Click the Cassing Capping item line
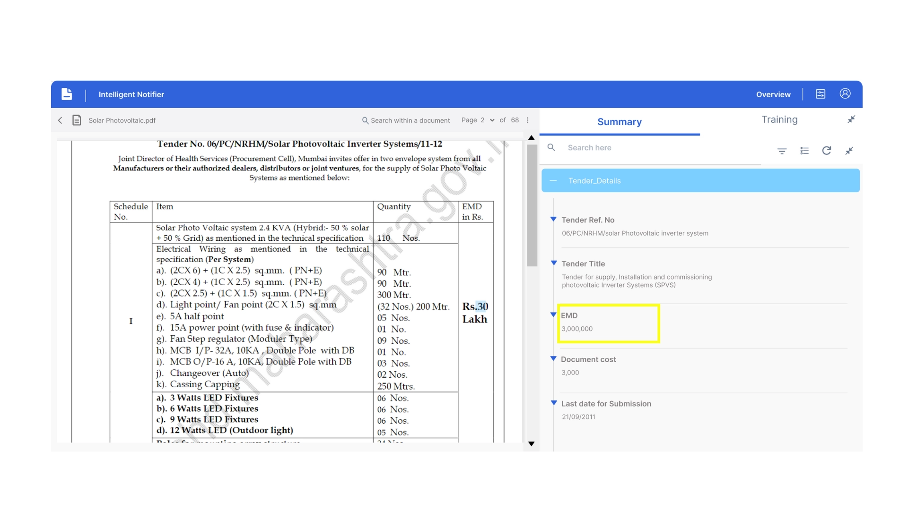 click(198, 384)
